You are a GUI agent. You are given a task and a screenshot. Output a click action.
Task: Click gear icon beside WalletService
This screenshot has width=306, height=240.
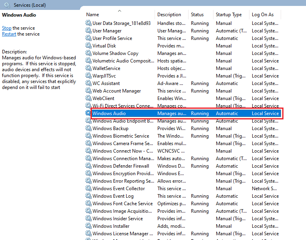89,68
